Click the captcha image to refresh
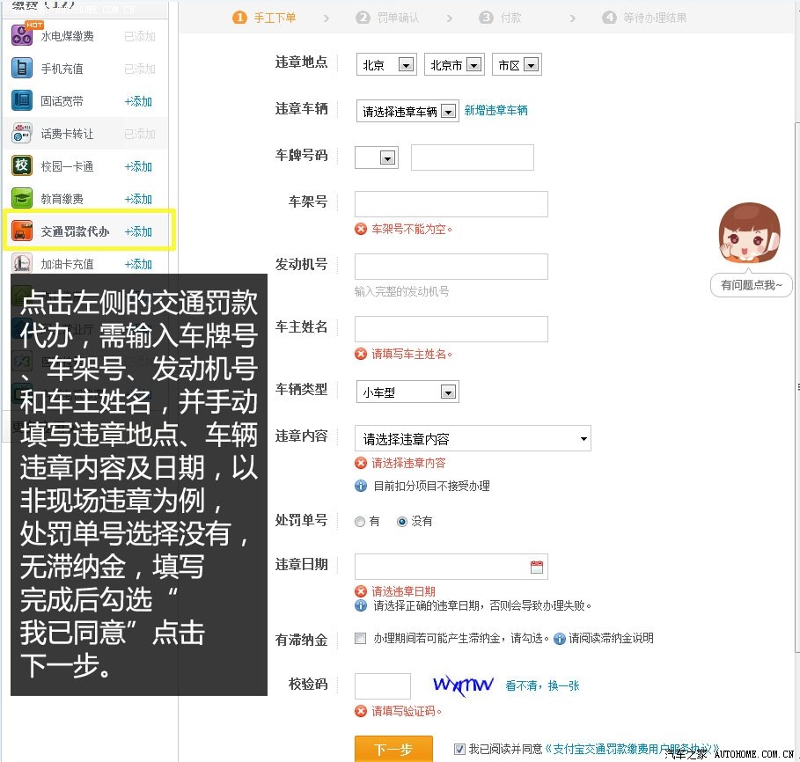Screen dimensions: 800x762 (x=463, y=685)
